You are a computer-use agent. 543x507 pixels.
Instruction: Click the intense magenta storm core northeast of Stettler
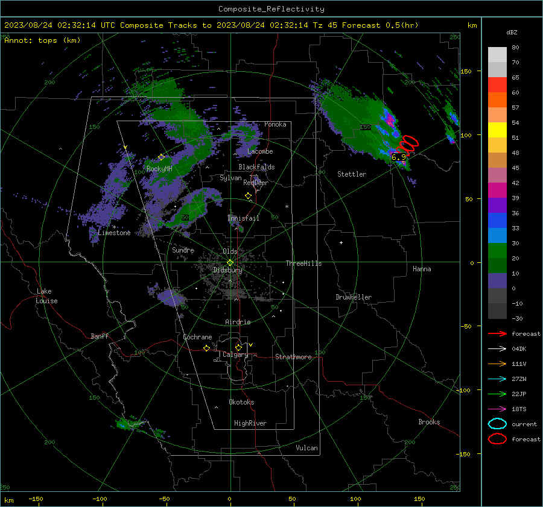coord(390,120)
